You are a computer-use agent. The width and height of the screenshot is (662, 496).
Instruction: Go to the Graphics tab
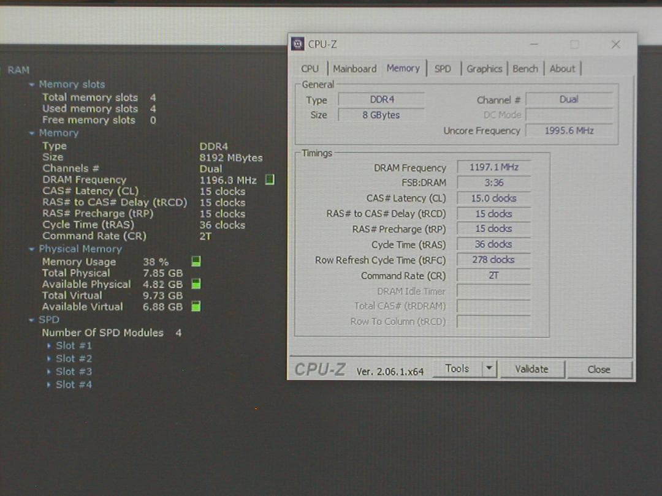click(x=484, y=69)
